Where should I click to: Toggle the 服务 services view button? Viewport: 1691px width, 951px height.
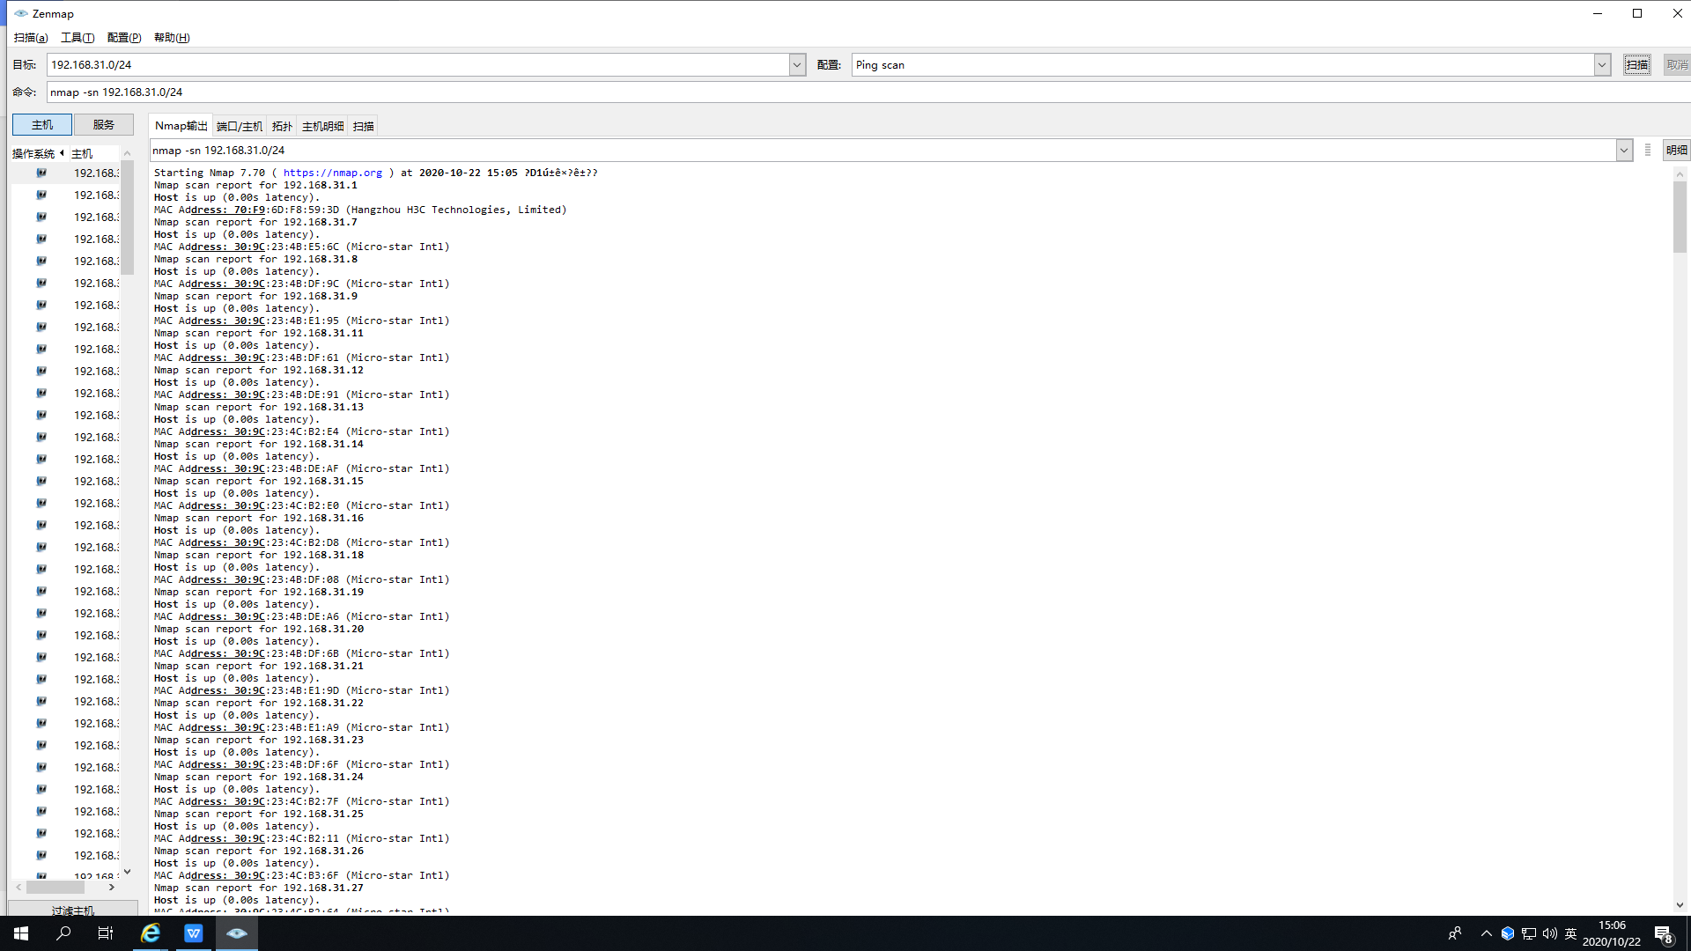pyautogui.click(x=104, y=125)
